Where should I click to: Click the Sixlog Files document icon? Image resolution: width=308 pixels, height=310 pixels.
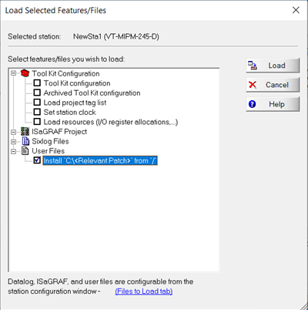click(x=25, y=141)
